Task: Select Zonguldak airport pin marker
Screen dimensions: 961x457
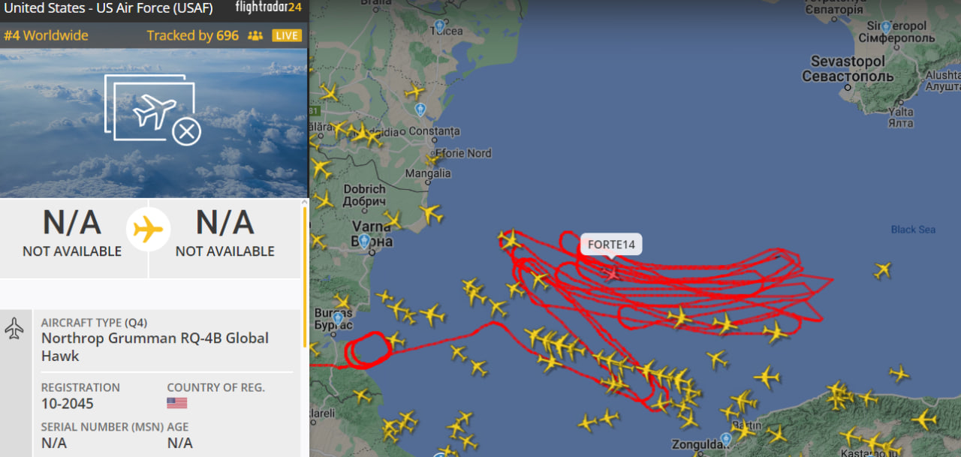Action: tap(726, 437)
